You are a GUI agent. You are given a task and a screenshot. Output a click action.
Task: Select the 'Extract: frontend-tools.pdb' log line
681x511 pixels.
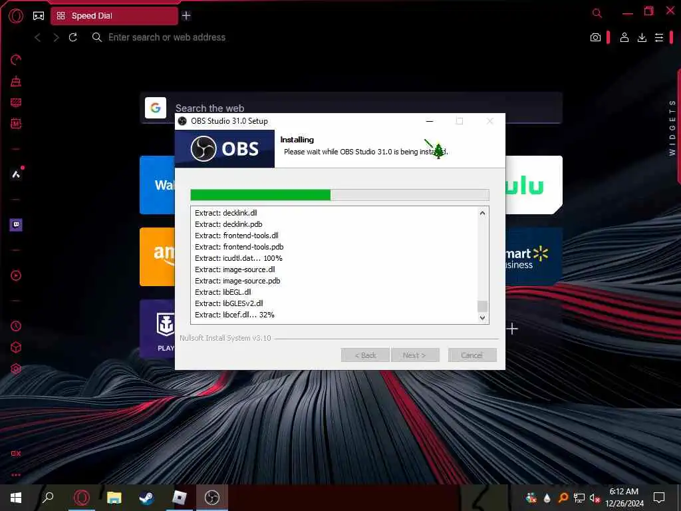click(239, 247)
